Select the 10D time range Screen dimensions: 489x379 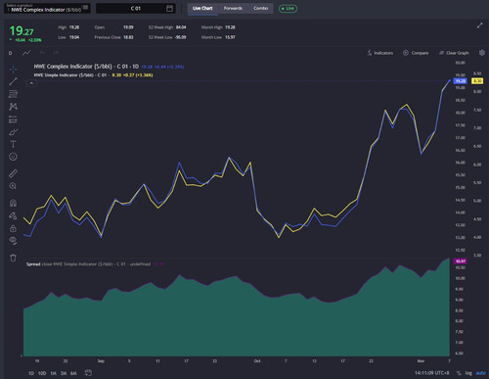[42, 373]
